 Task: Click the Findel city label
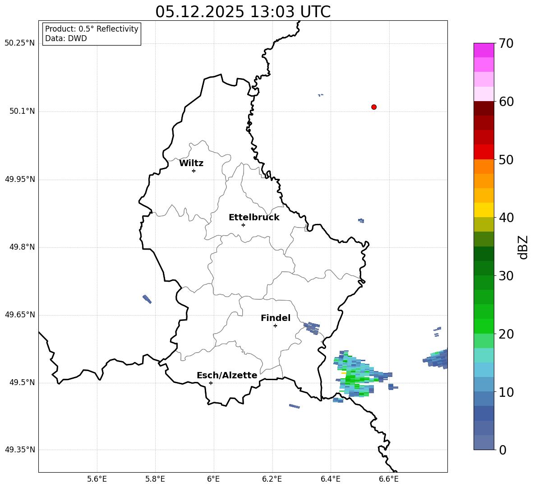(x=276, y=318)
